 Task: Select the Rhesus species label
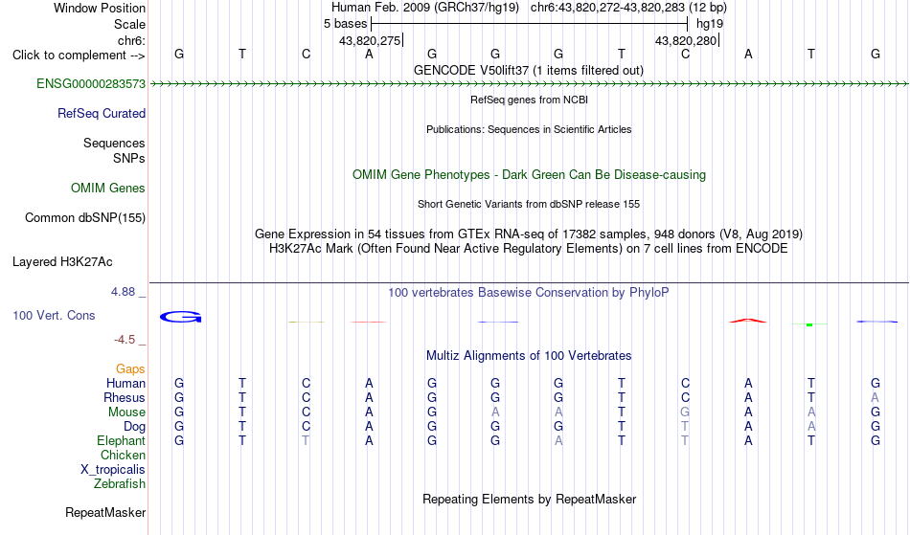125,397
